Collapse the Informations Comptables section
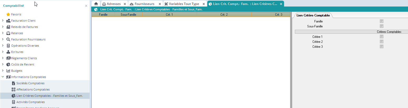 (x=3, y=77)
